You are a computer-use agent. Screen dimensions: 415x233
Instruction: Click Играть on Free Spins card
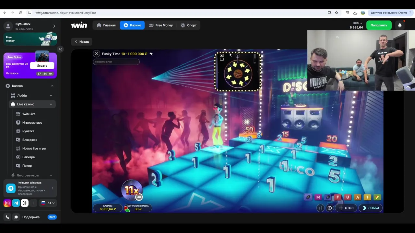pyautogui.click(x=42, y=66)
